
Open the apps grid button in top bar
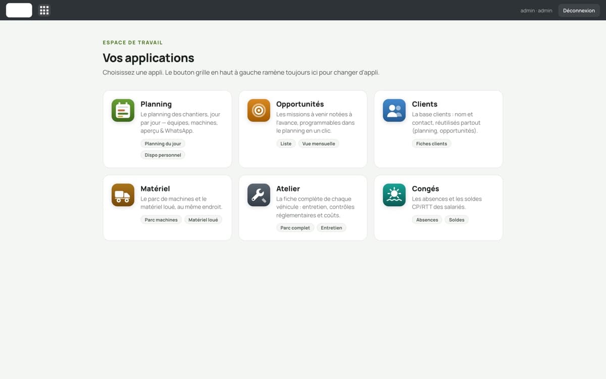(44, 10)
